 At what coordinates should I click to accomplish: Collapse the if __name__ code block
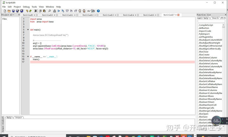pyautogui.click(x=28, y=57)
